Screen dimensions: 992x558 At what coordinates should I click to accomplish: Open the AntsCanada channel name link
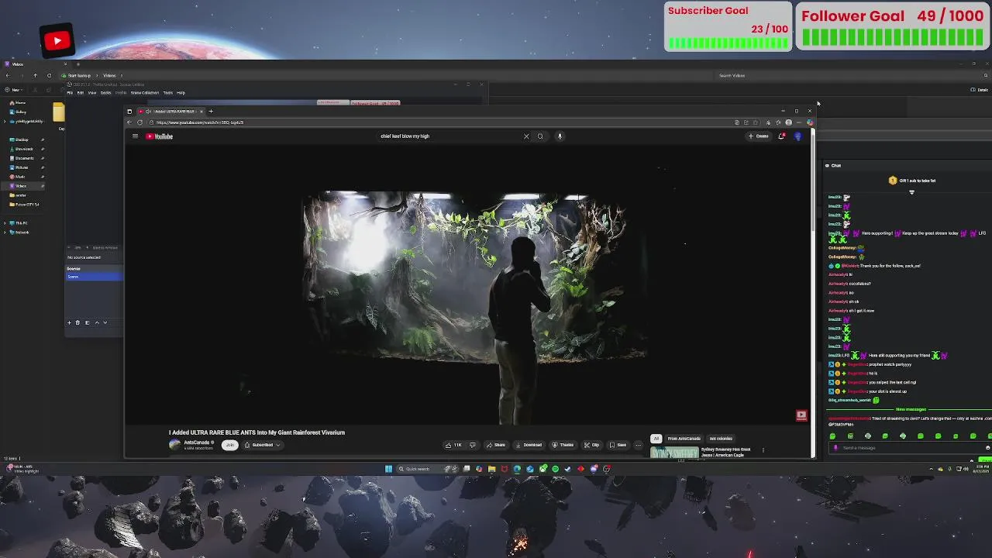point(197,443)
